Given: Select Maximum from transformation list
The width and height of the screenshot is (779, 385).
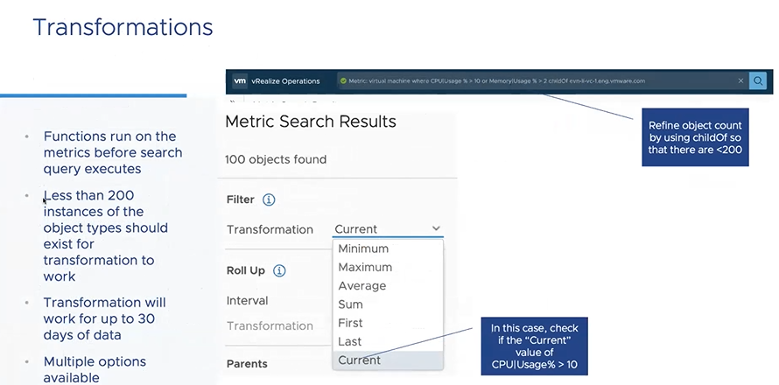Looking at the screenshot, I should pos(365,267).
